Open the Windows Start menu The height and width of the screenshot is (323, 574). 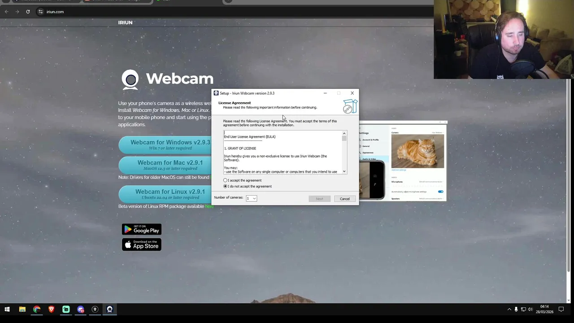coord(7,309)
